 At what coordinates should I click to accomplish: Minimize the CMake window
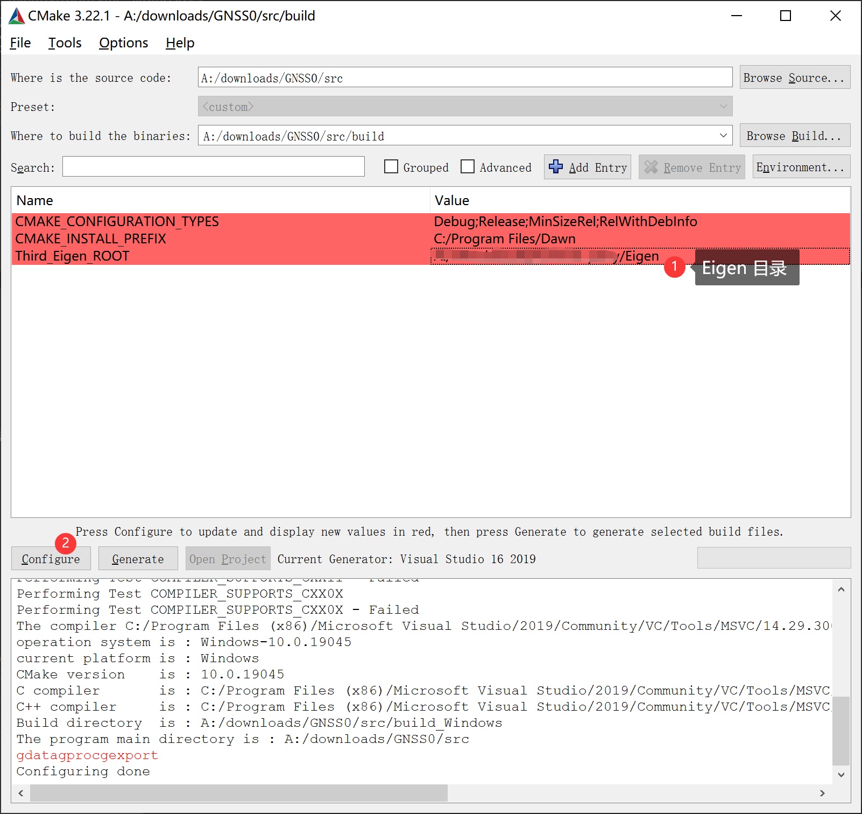[x=737, y=16]
